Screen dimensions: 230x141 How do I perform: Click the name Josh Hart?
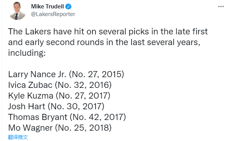(27, 107)
